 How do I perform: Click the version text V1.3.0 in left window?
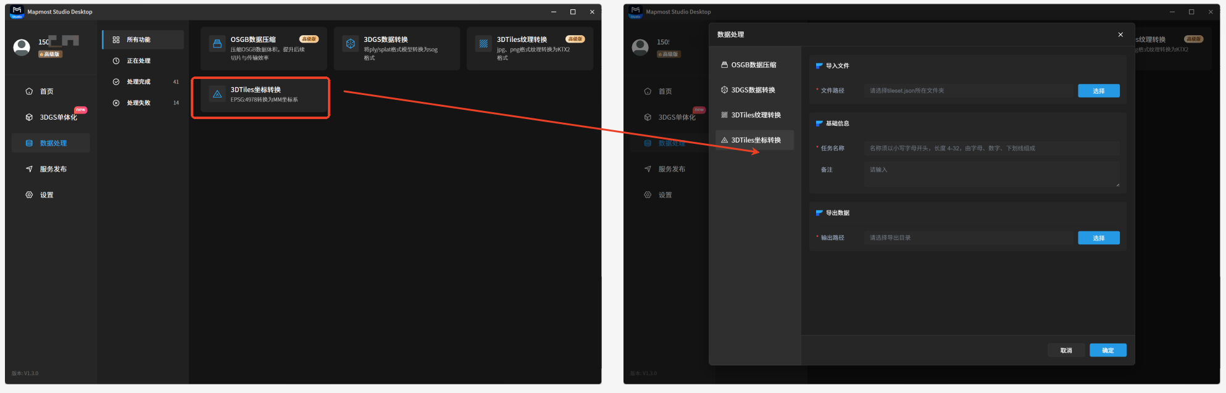(25, 373)
